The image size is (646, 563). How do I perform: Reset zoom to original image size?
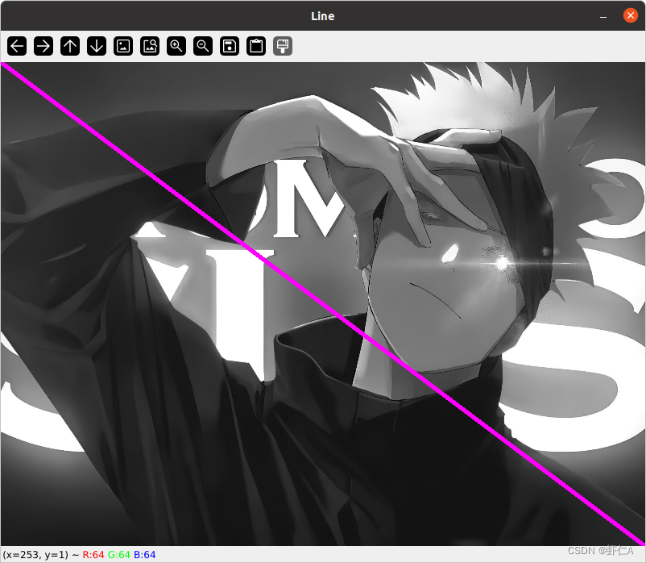point(123,46)
